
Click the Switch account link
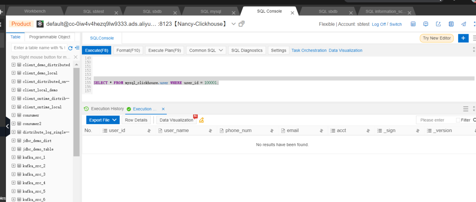395,24
